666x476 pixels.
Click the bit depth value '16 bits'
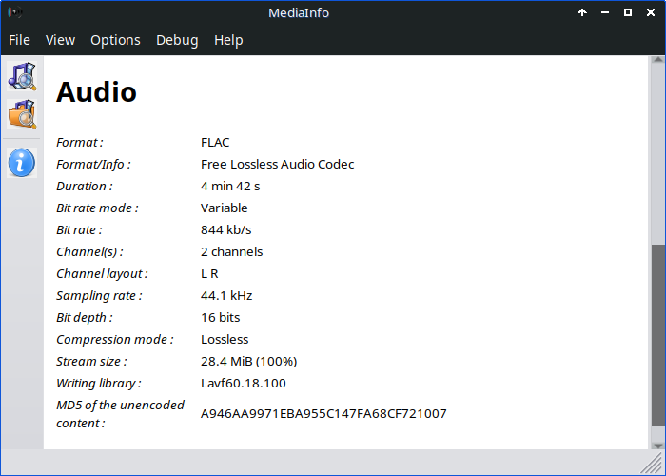click(221, 317)
